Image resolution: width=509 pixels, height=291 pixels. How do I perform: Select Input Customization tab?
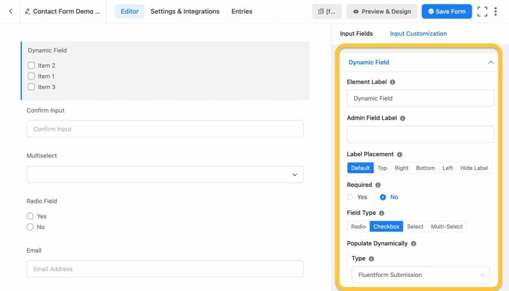point(418,34)
